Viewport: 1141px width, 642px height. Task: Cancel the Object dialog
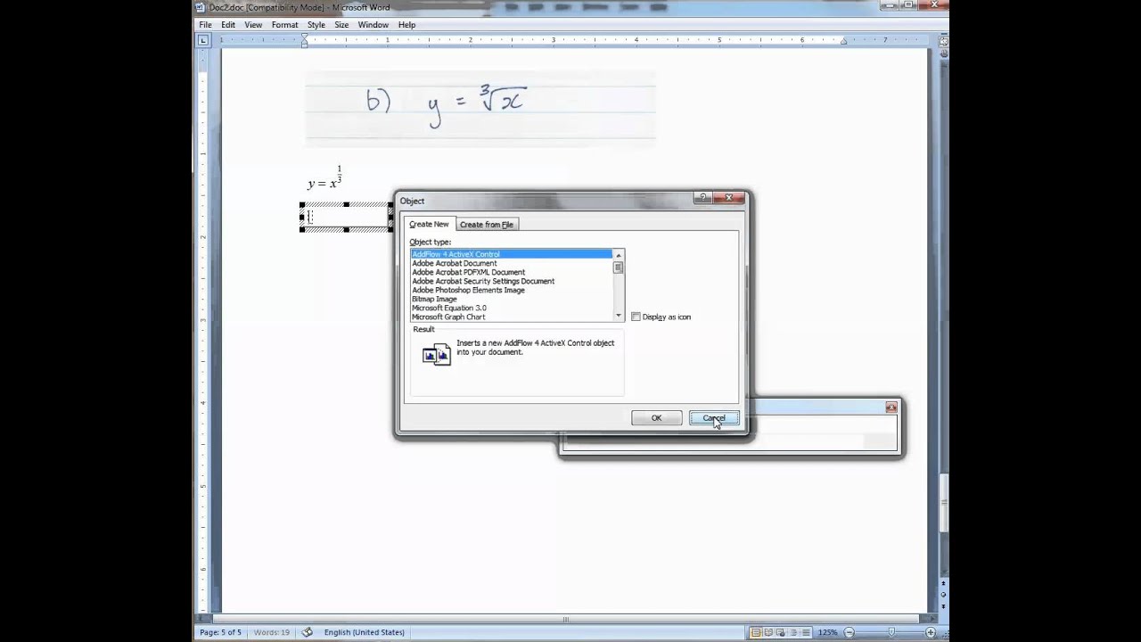pos(714,417)
